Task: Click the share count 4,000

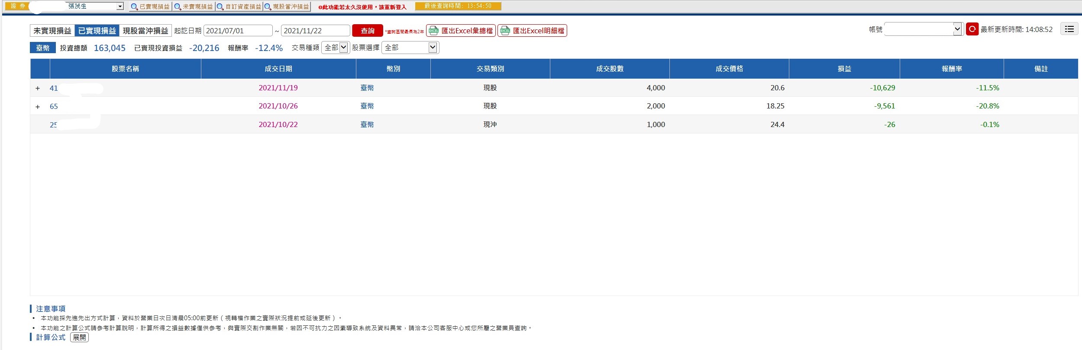Action: click(656, 88)
